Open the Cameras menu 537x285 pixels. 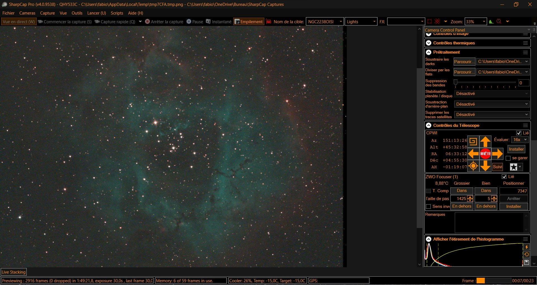click(x=27, y=13)
